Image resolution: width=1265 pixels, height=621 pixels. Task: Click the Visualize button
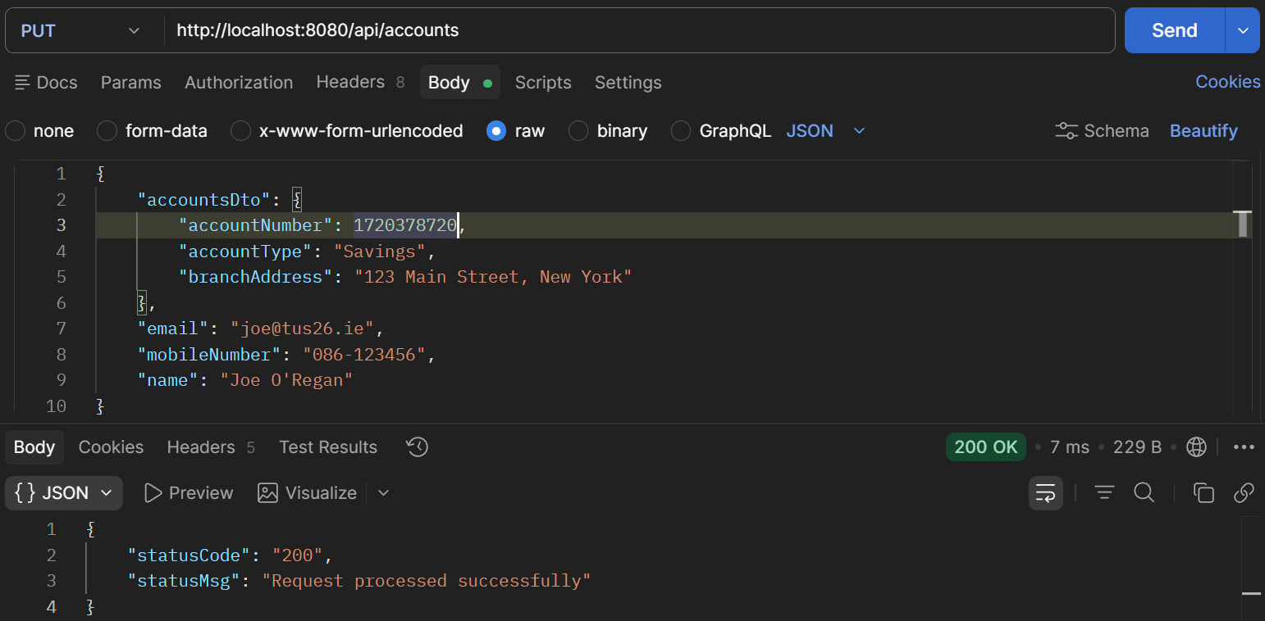coord(308,493)
